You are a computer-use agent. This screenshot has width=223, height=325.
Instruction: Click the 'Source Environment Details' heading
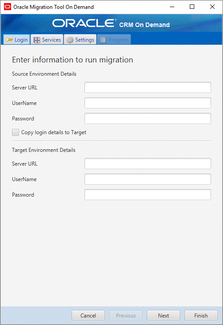(x=44, y=74)
